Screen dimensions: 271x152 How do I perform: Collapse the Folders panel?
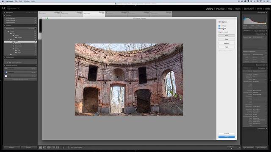pyautogui.click(x=5, y=25)
